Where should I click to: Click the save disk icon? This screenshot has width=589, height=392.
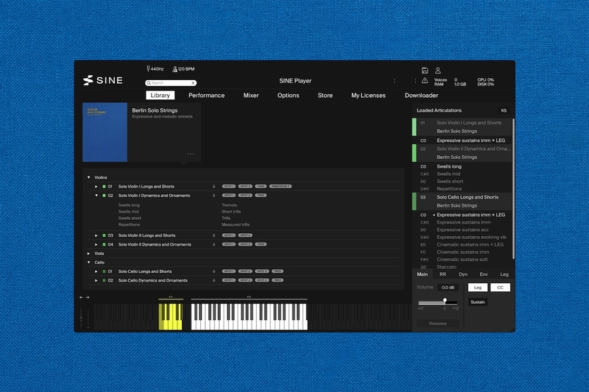tap(425, 70)
